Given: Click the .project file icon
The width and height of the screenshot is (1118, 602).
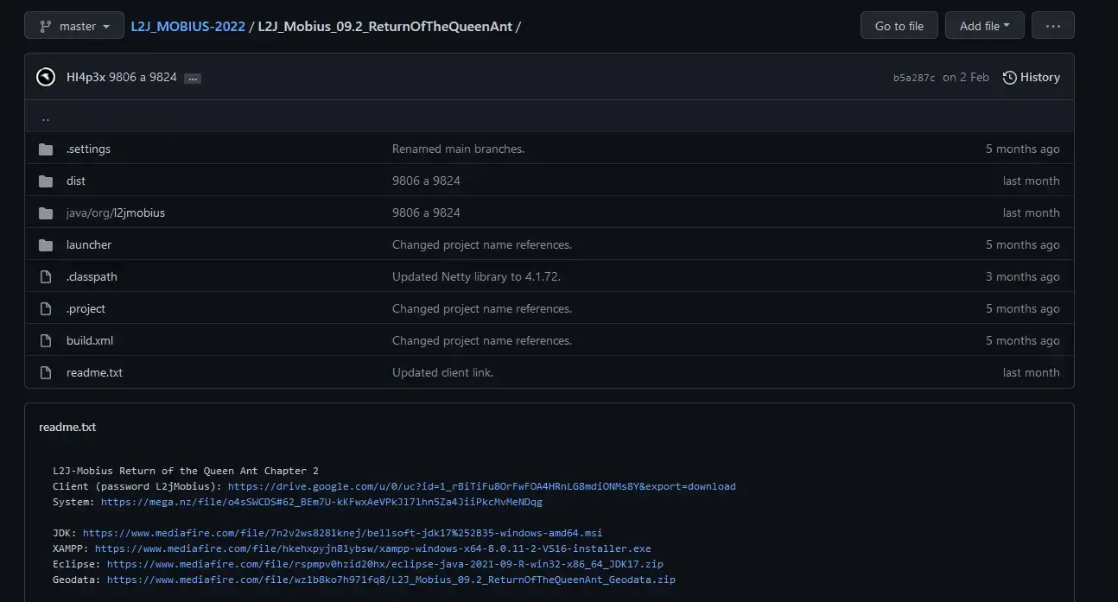Looking at the screenshot, I should [x=46, y=309].
